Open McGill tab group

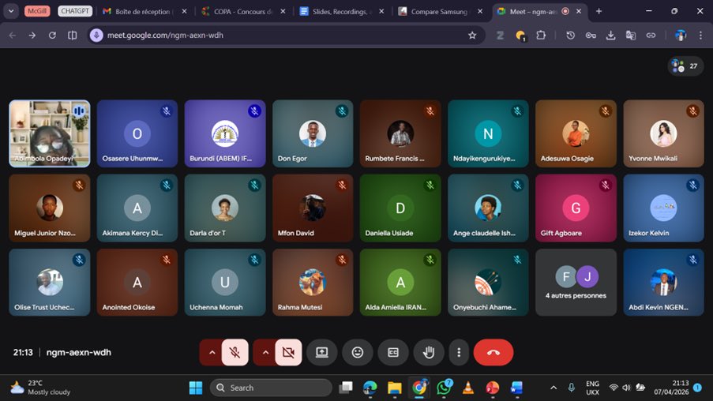[x=37, y=11]
